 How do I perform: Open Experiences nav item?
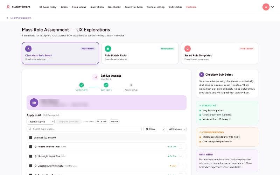(79, 7)
